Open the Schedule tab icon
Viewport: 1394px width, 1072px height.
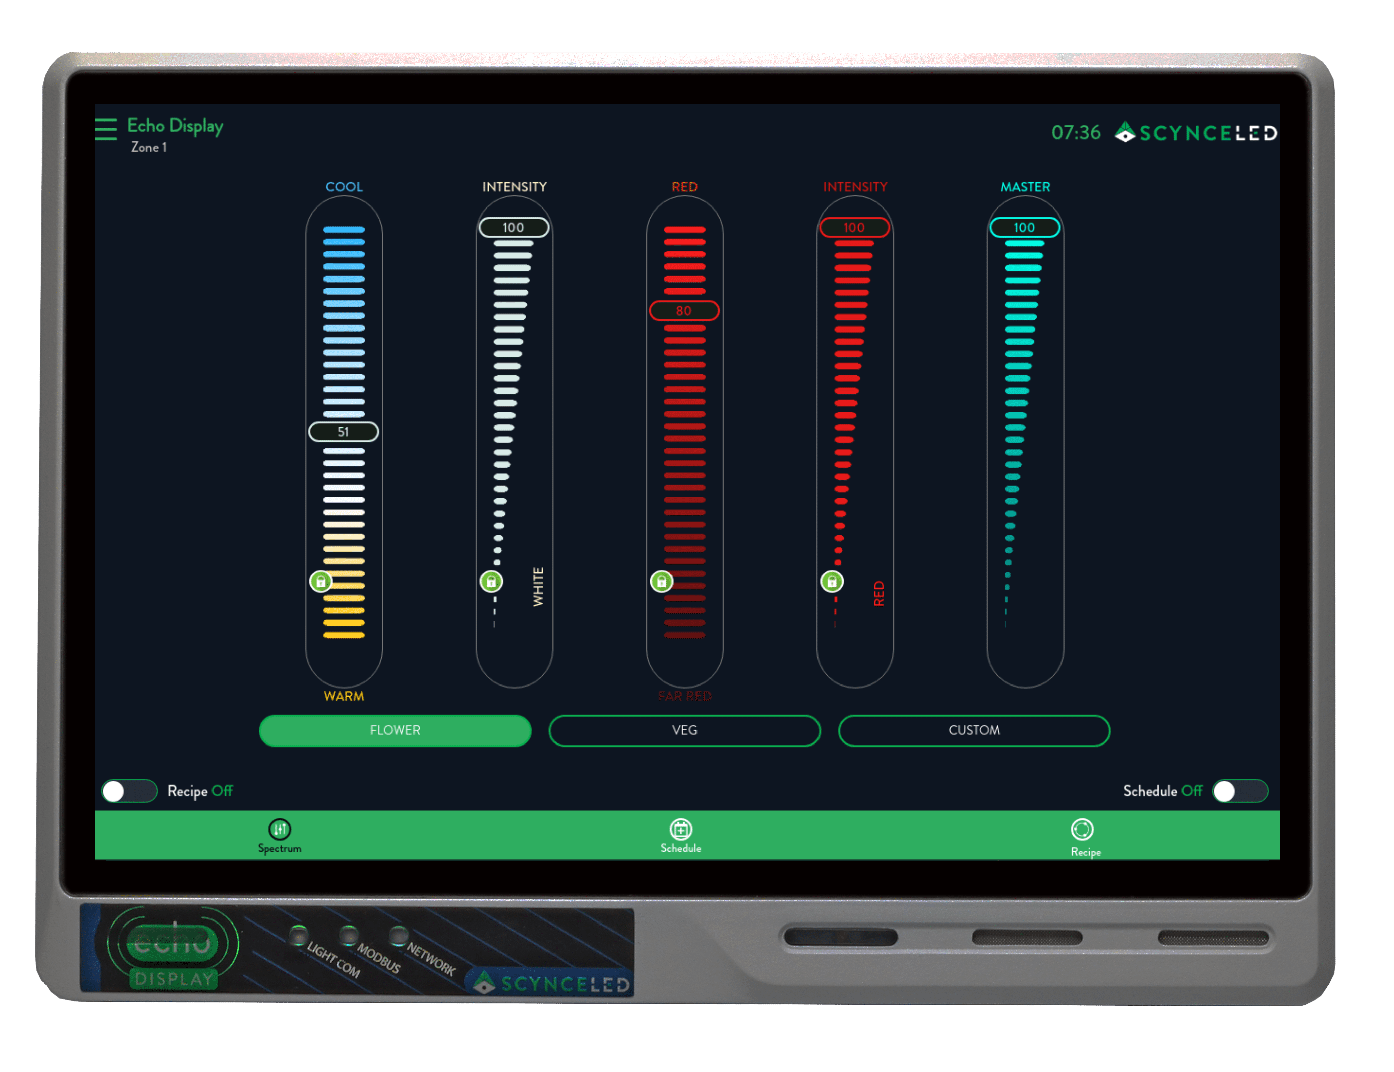[681, 829]
